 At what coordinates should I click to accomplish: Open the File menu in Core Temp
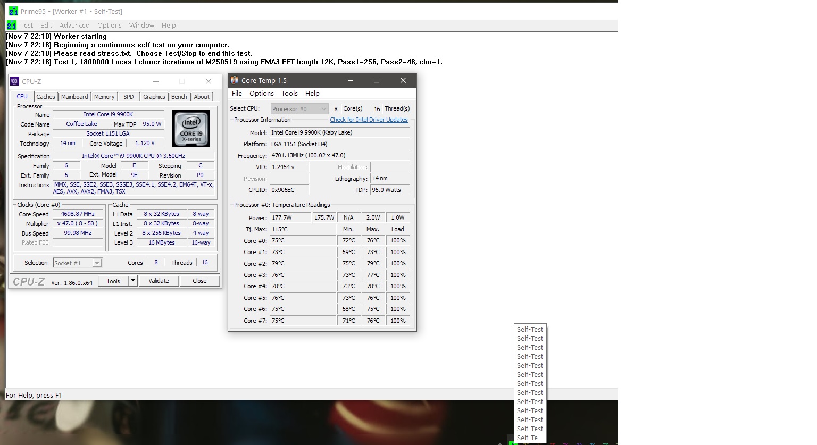pos(237,93)
